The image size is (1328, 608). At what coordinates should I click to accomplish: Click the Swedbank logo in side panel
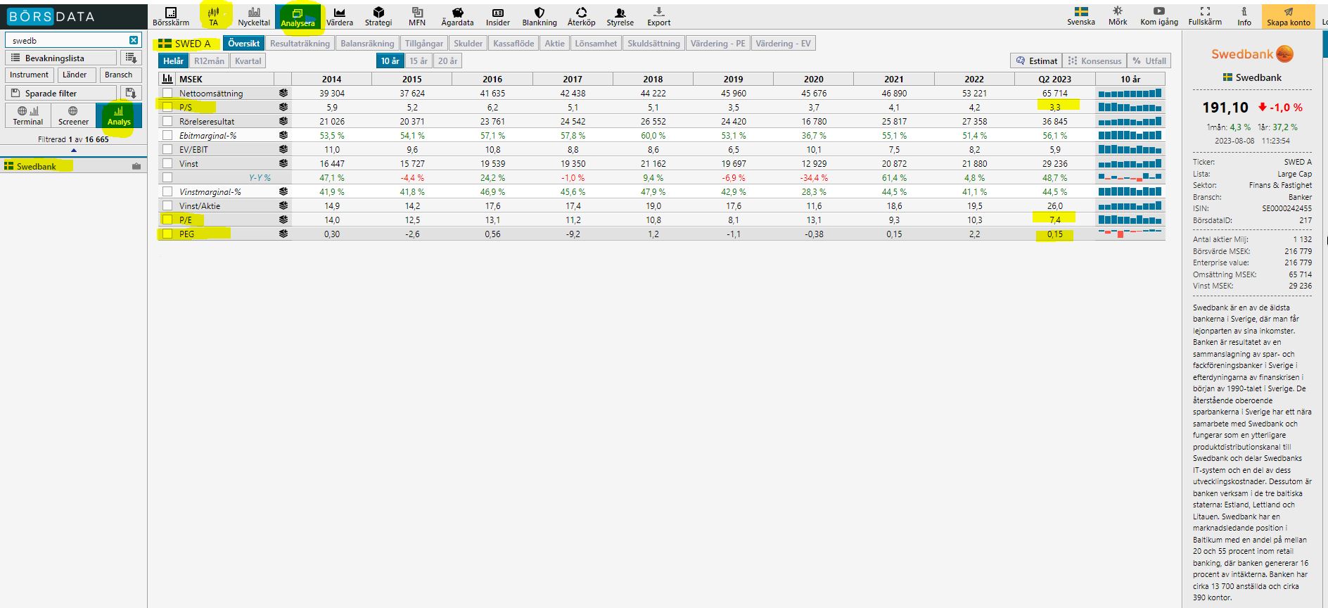click(x=1252, y=54)
